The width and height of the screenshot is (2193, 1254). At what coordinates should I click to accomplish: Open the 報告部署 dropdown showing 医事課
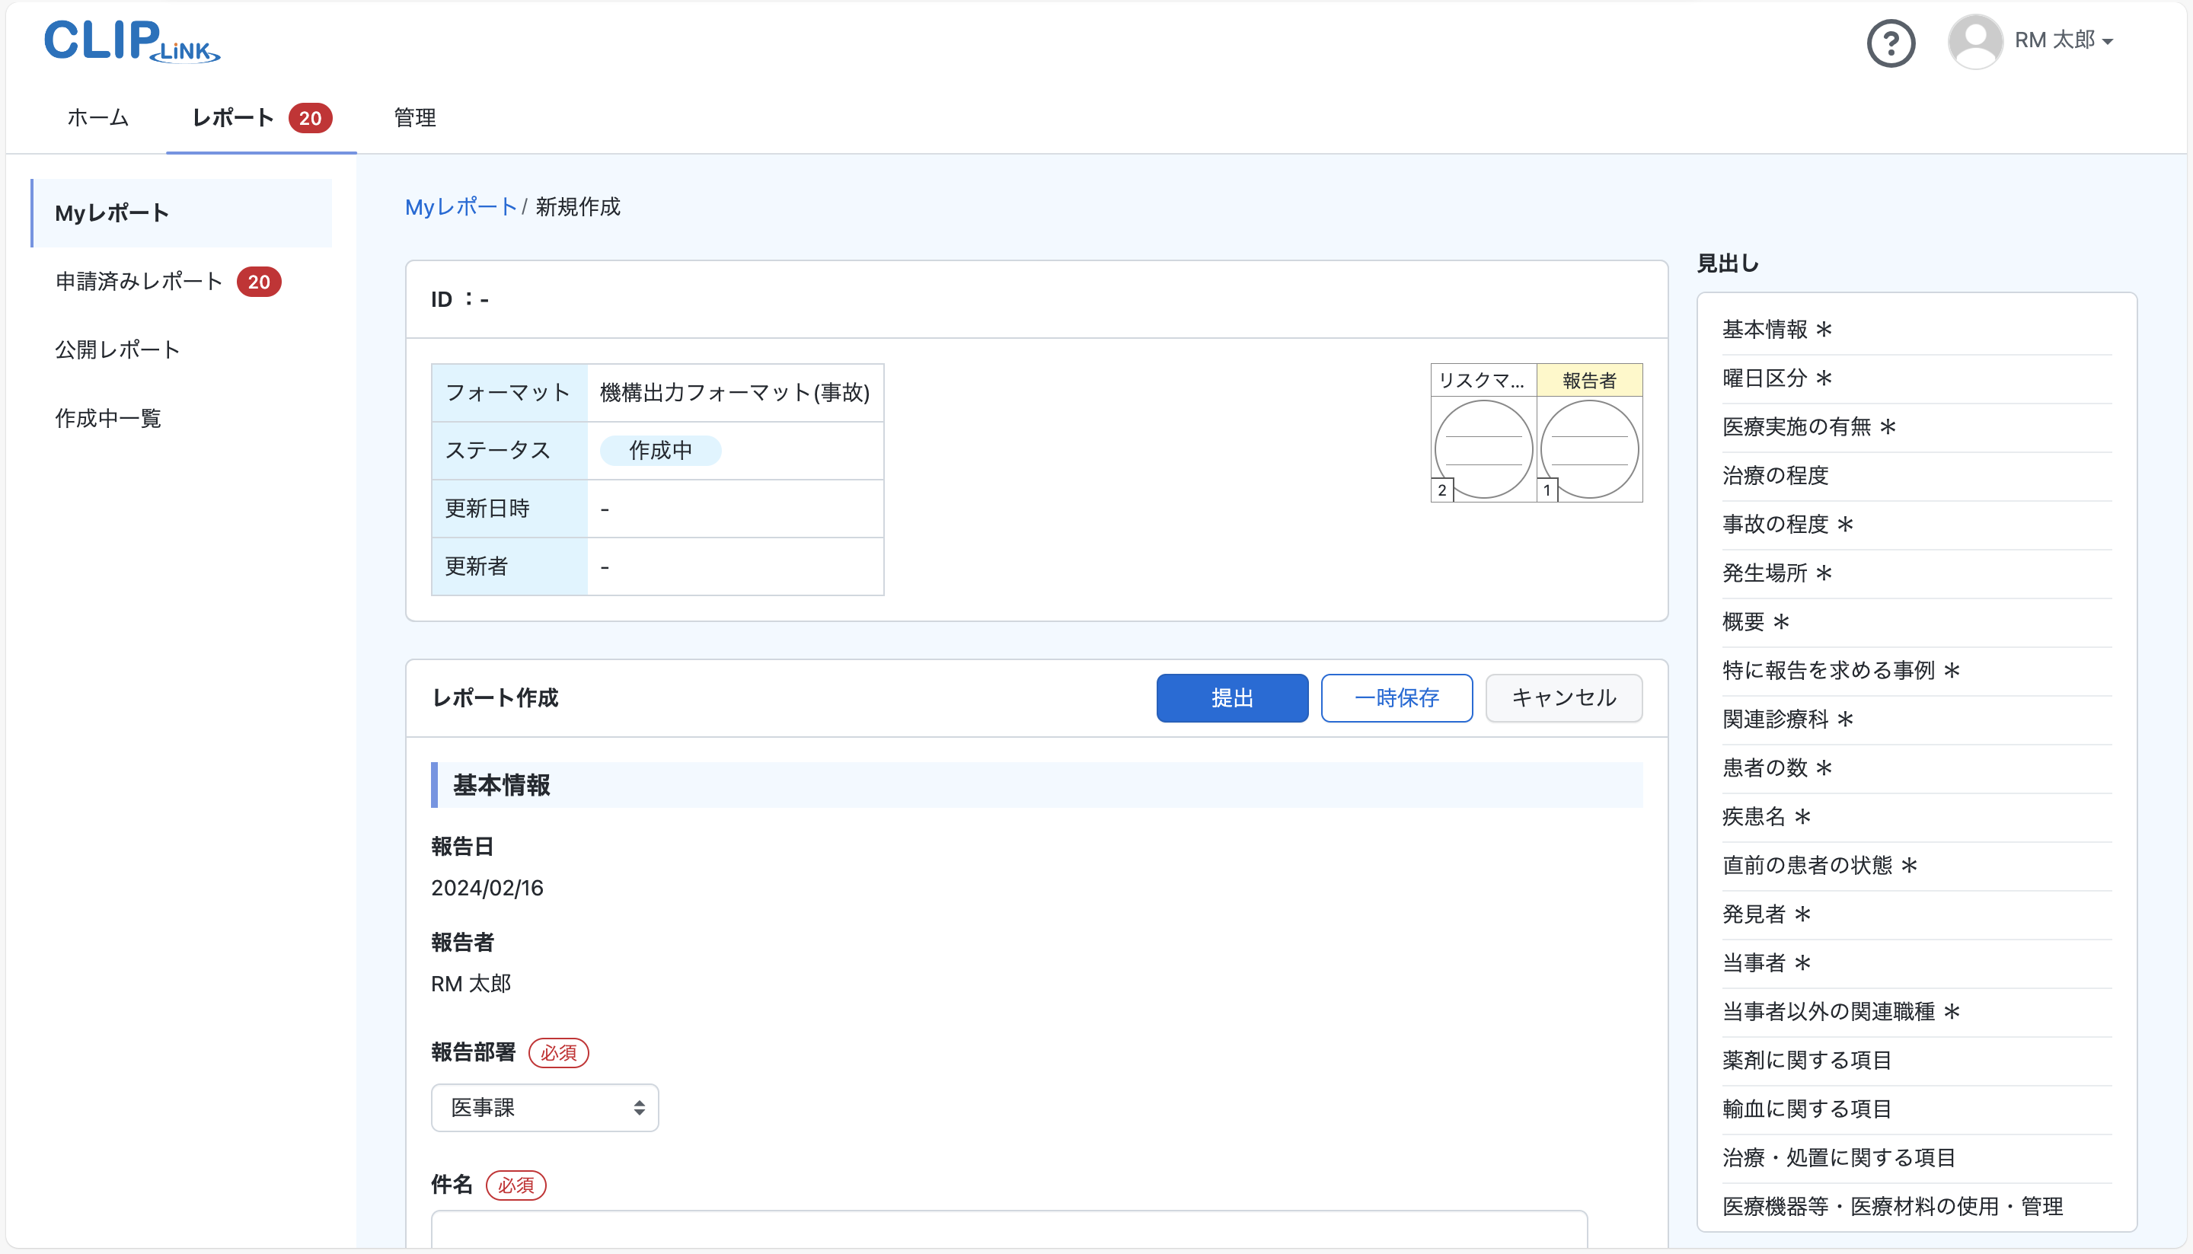click(x=544, y=1108)
